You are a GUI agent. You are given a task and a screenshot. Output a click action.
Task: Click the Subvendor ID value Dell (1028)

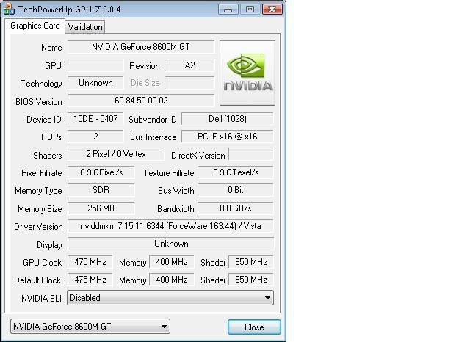(228, 119)
